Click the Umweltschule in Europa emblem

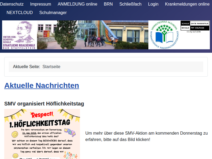[164, 35]
